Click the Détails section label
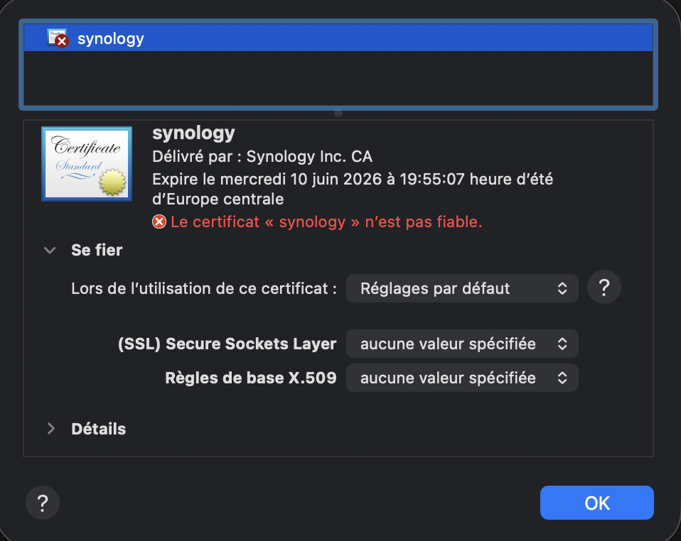 pyautogui.click(x=99, y=429)
